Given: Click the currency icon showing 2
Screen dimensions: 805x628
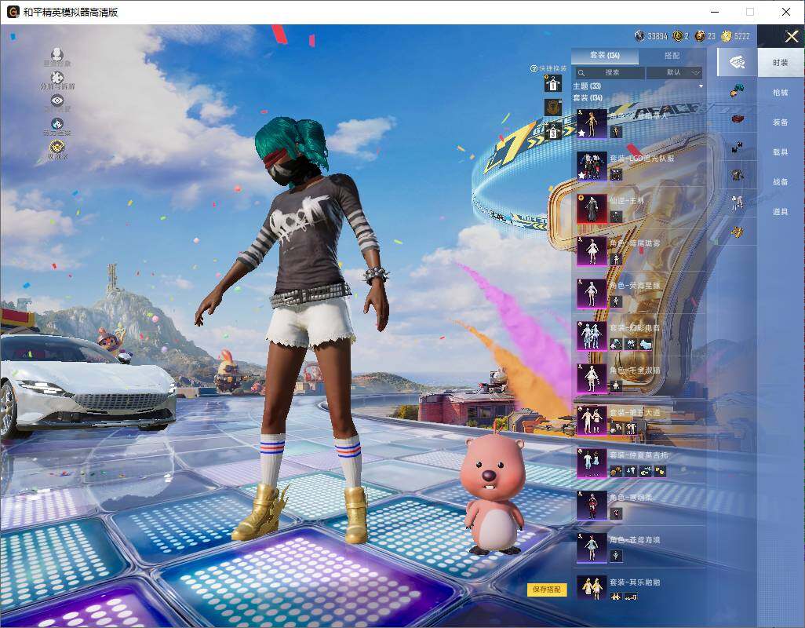Looking at the screenshot, I should coord(677,35).
